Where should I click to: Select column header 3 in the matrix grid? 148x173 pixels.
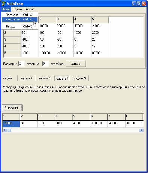[x=65, y=20]
